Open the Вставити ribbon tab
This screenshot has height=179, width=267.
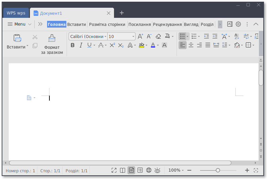tap(76, 24)
